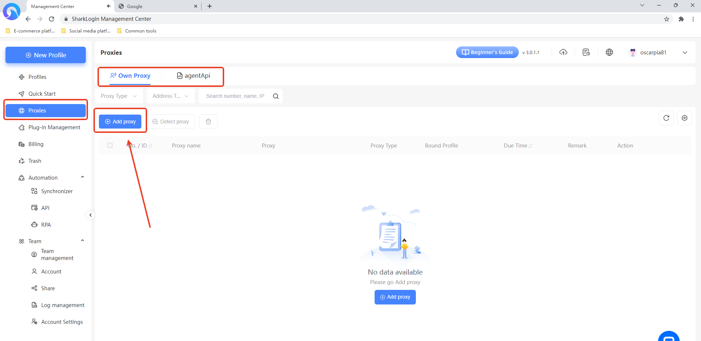
Task: Click the search magnifier icon
Action: coord(276,96)
